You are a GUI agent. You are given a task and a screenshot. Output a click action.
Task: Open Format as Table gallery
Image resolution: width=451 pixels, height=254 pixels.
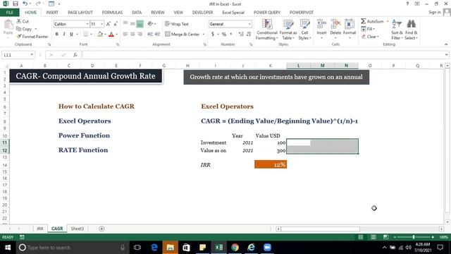click(x=288, y=30)
